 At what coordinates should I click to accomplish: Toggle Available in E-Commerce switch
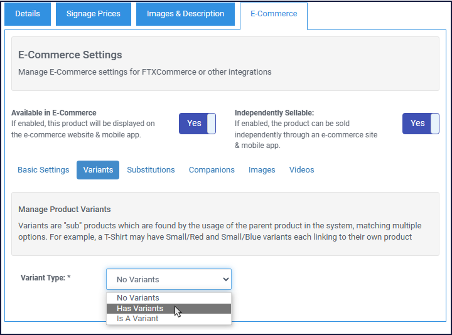197,124
